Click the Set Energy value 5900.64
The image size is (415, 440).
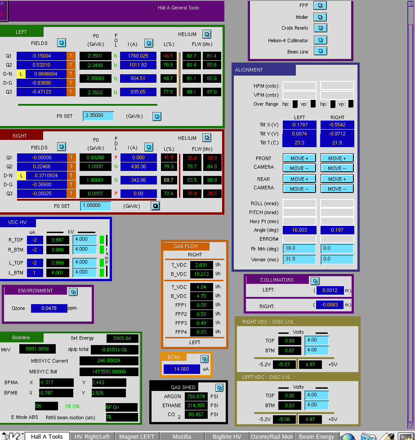coord(122,338)
